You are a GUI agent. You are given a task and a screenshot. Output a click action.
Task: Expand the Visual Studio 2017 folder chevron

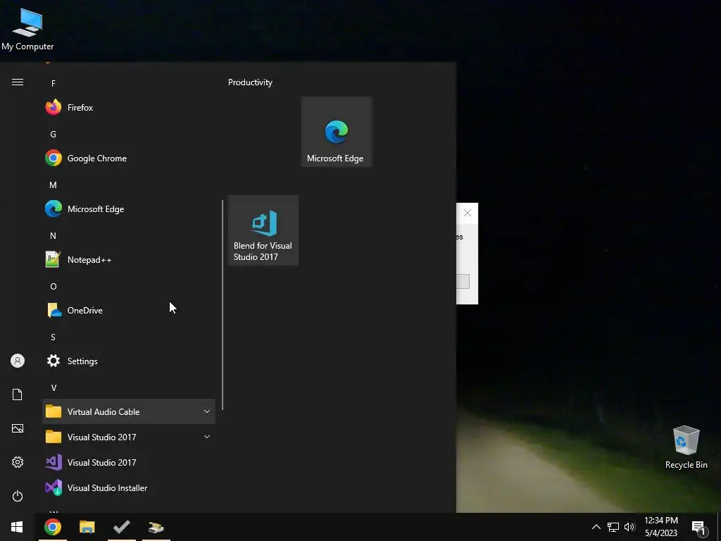(207, 437)
